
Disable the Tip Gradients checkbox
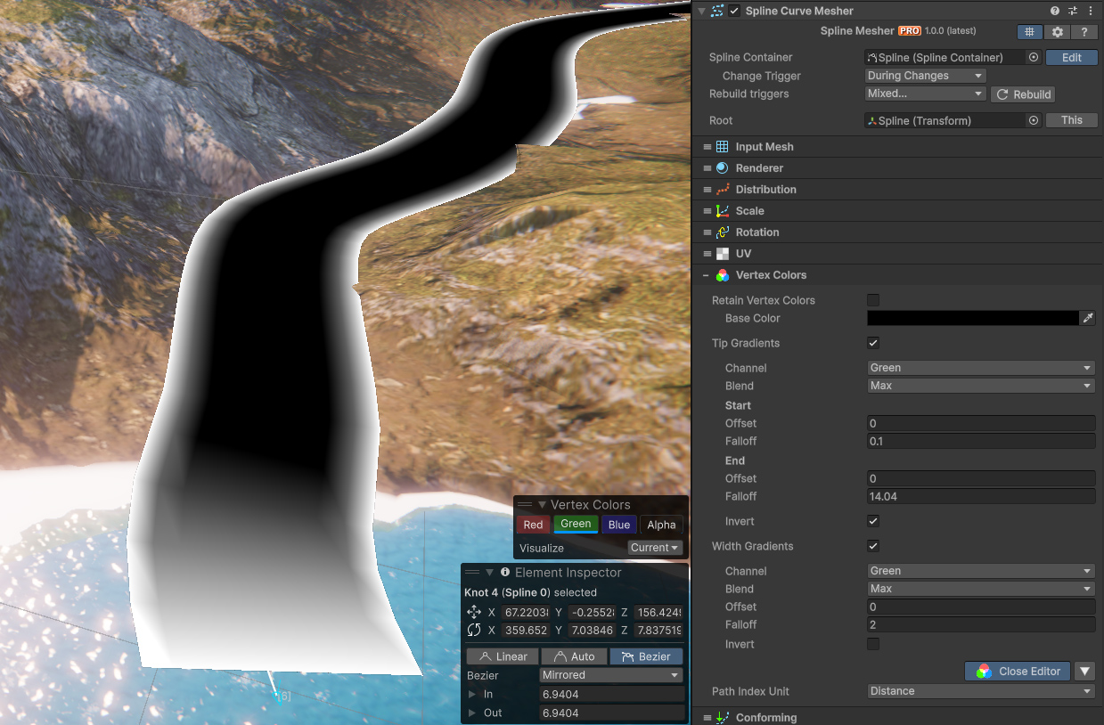click(873, 343)
